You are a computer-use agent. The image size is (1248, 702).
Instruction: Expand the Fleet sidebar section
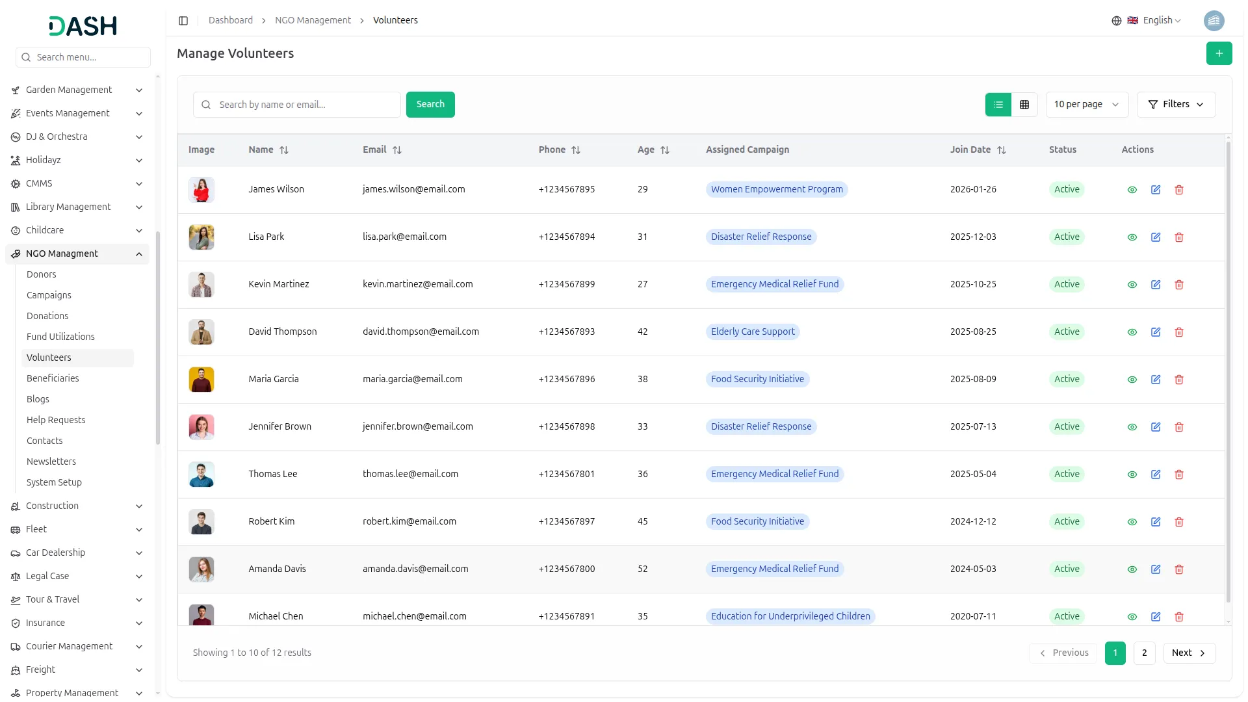77,529
